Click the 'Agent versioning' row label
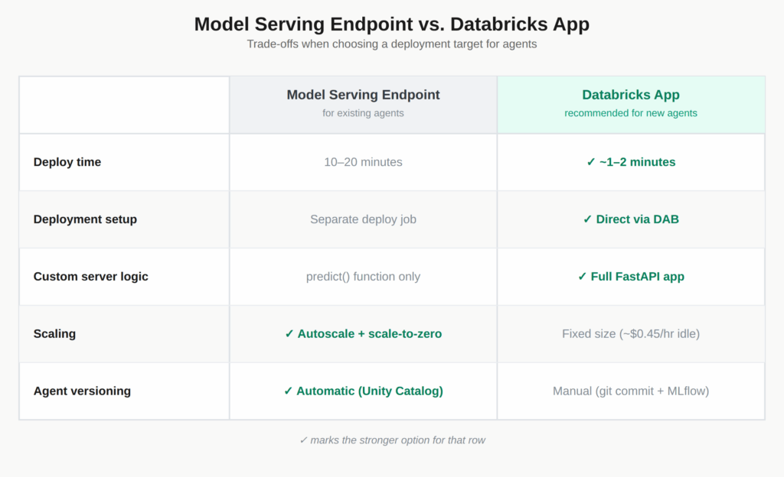784x477 pixels. point(82,391)
